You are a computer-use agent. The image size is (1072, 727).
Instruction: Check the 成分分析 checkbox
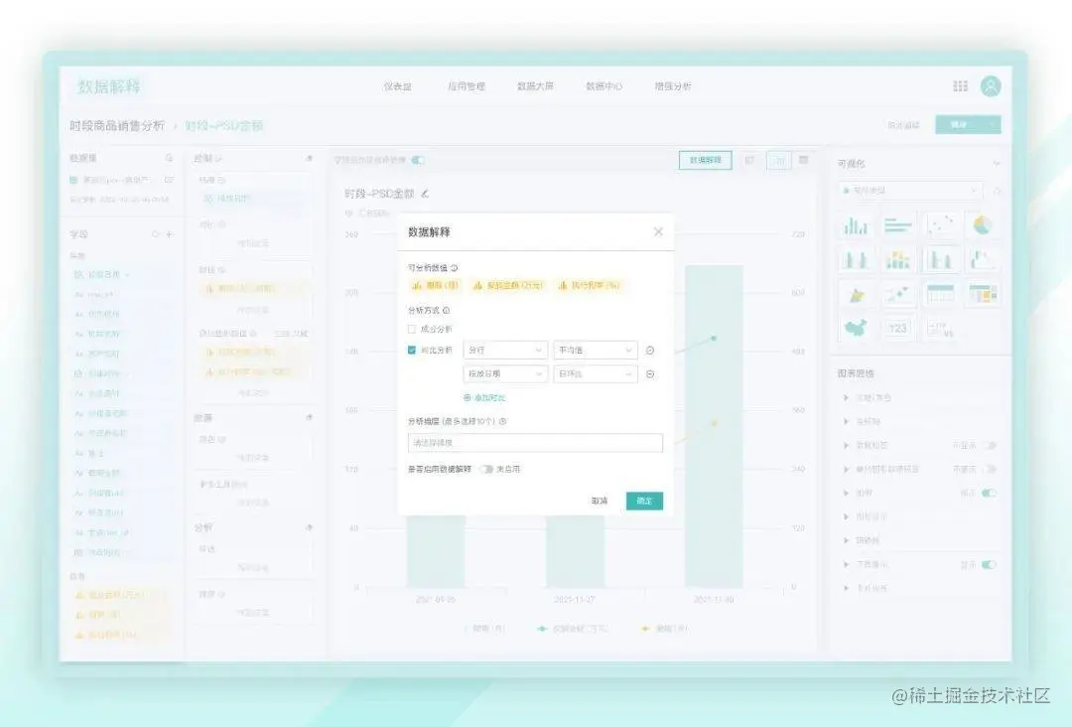pos(412,329)
